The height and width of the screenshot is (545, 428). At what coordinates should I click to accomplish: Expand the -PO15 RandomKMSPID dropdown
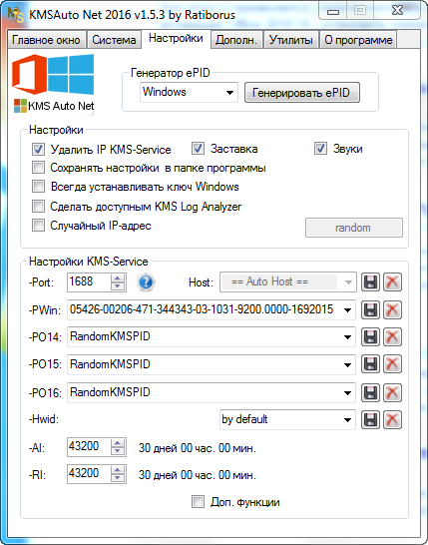point(347,364)
